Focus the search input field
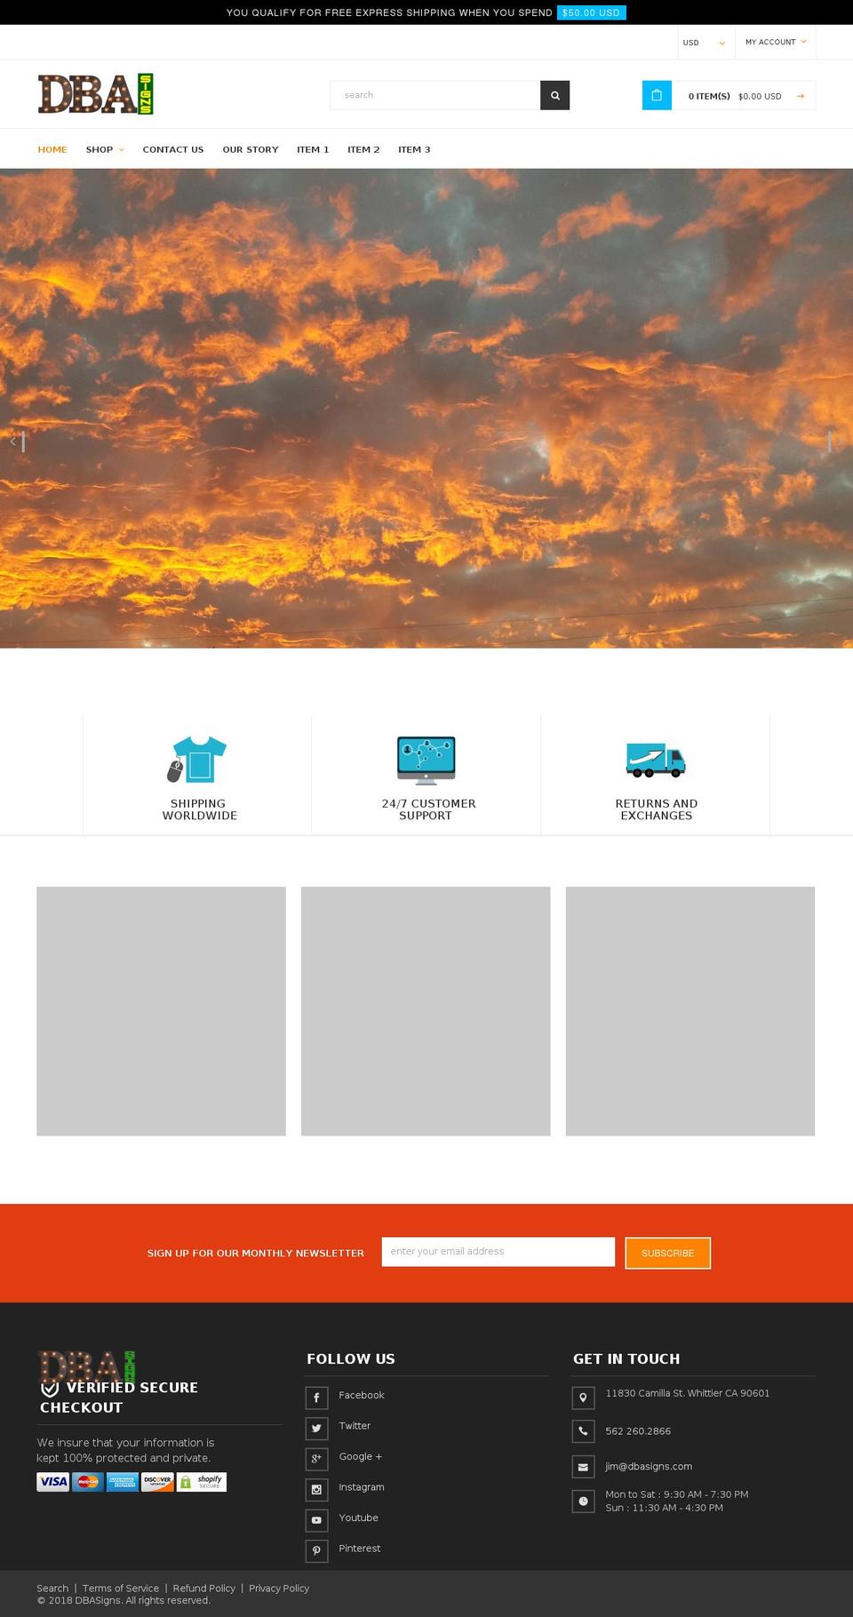This screenshot has height=1617, width=853. pyautogui.click(x=435, y=95)
